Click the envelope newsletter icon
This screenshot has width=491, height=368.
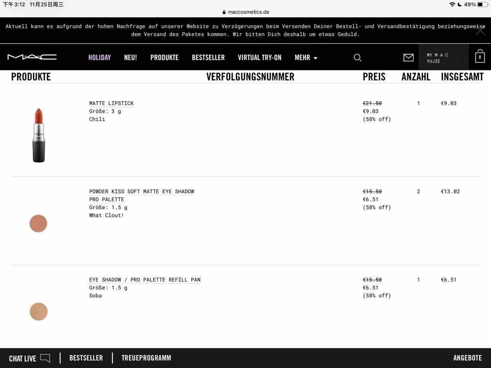(x=408, y=58)
